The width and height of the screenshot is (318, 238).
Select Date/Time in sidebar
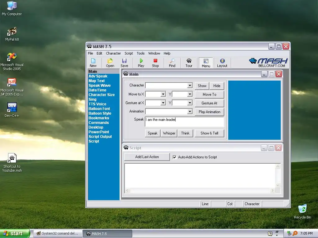97,90
